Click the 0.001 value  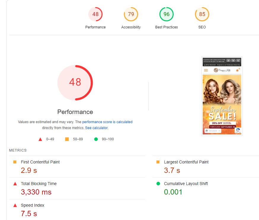[x=173, y=192]
